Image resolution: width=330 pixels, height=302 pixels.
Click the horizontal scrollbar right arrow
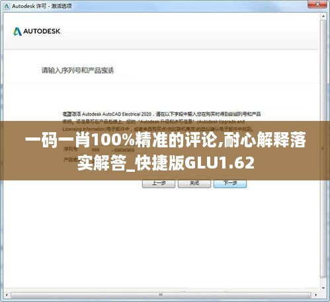[x=316, y=295]
